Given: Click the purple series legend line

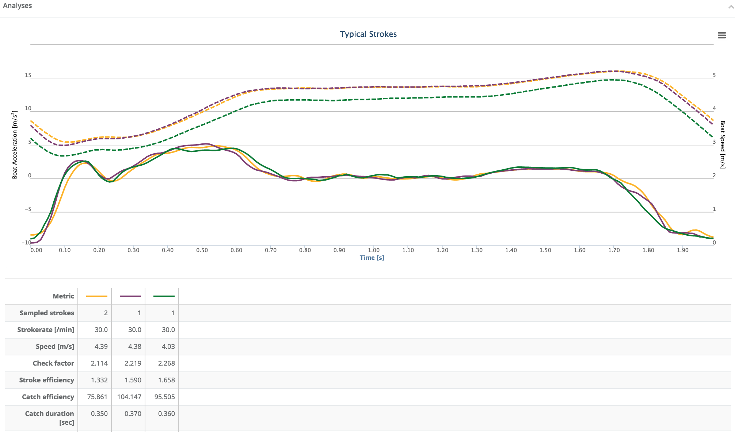Looking at the screenshot, I should (x=130, y=296).
